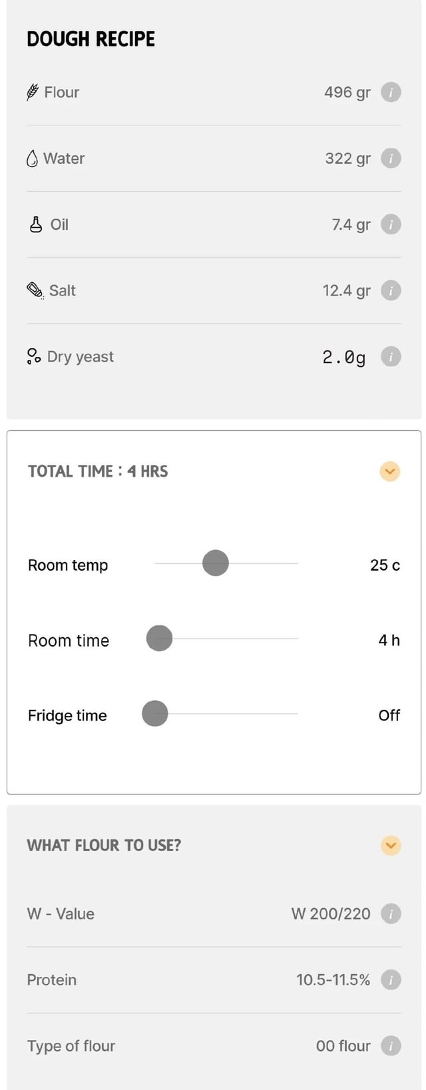426x1090 pixels.
Task: Click the water drop icon
Action: click(x=32, y=158)
